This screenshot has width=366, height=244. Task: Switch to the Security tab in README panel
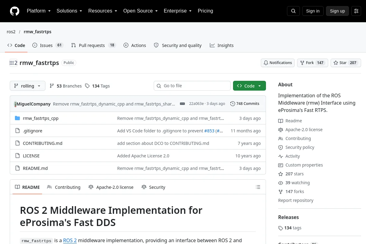[153, 187]
